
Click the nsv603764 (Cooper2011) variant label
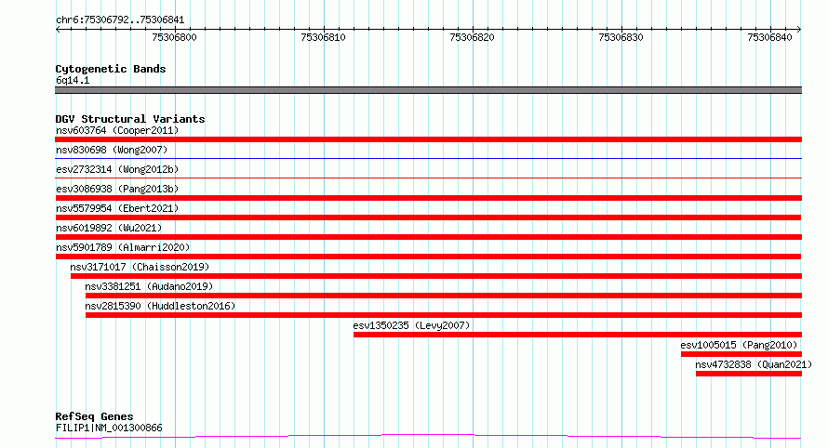pyautogui.click(x=117, y=130)
